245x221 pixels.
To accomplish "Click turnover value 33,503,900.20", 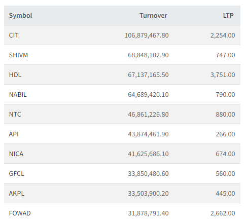I will click(148, 194).
